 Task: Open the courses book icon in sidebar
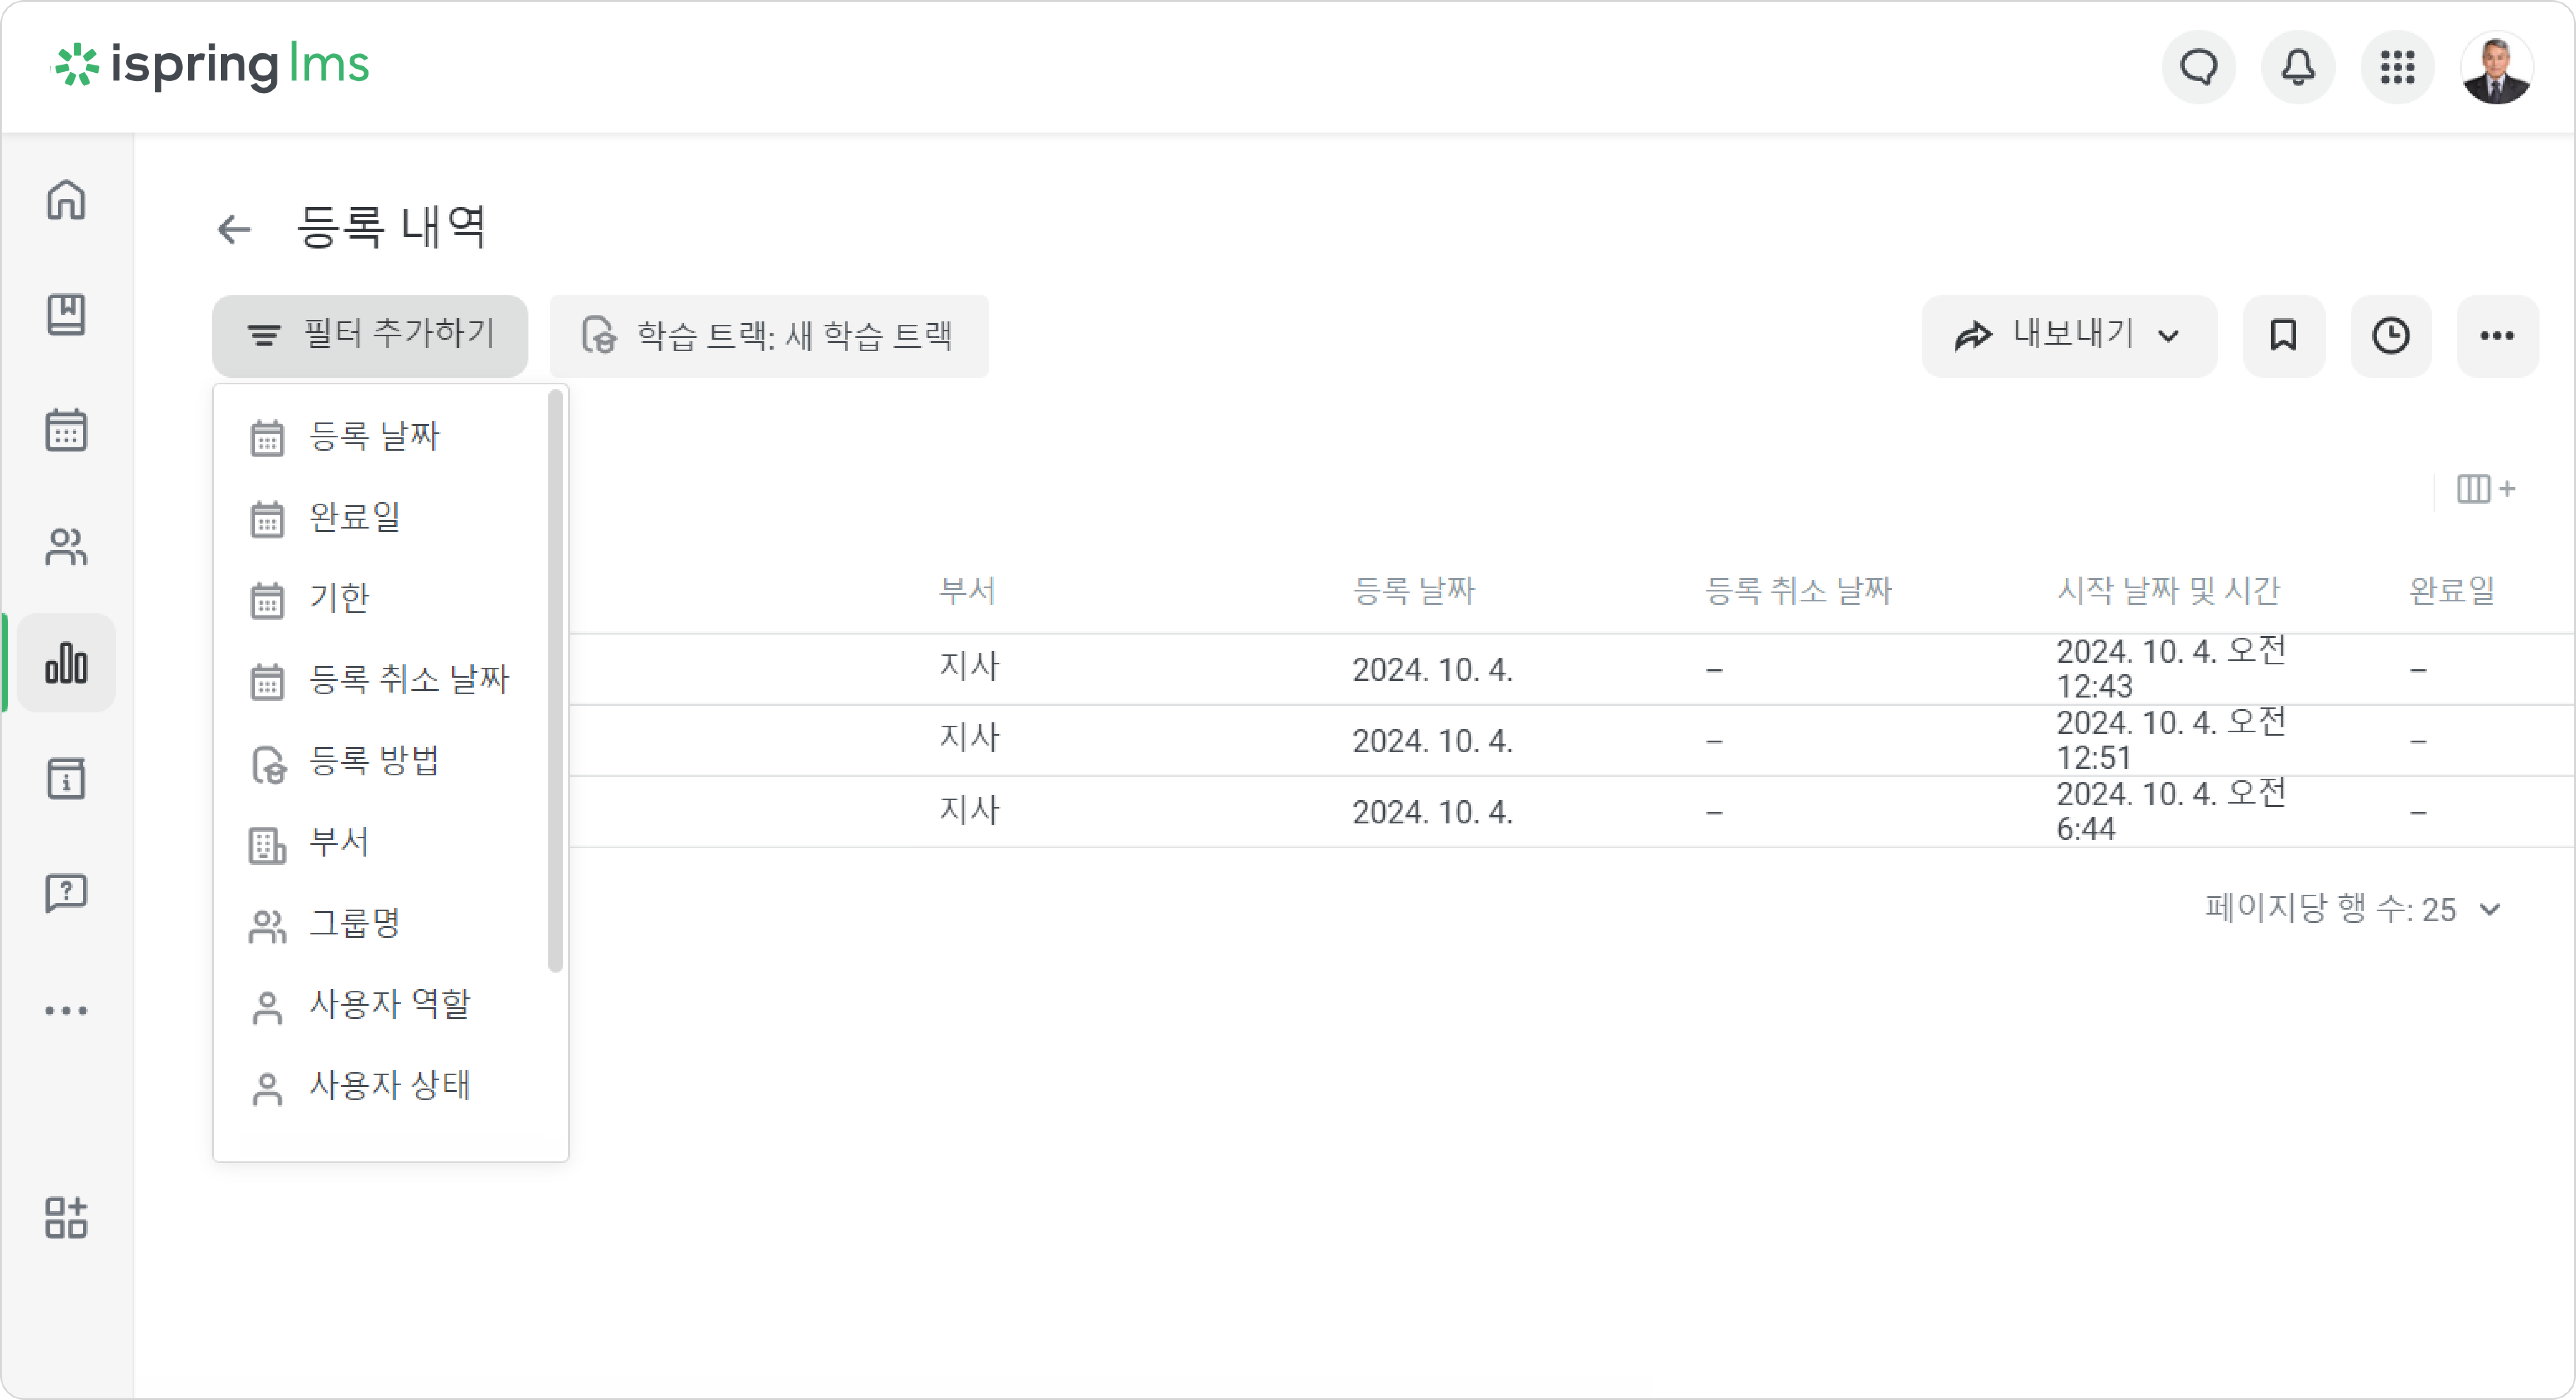coord(66,315)
